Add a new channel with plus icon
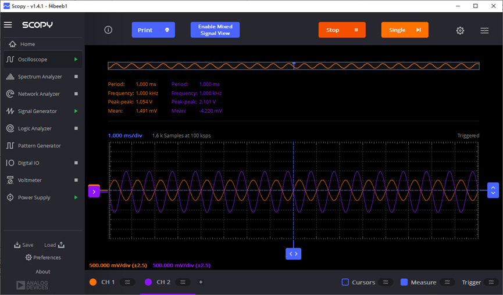Screen dimensions: 503x295 pyautogui.click(x=201, y=282)
